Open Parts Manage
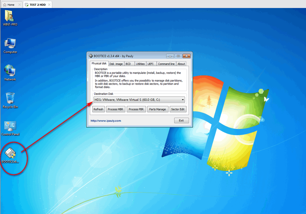The height and width of the screenshot is (214, 306). (x=157, y=109)
